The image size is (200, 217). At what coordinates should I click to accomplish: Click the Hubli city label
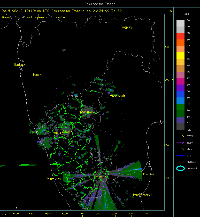tap(57, 133)
